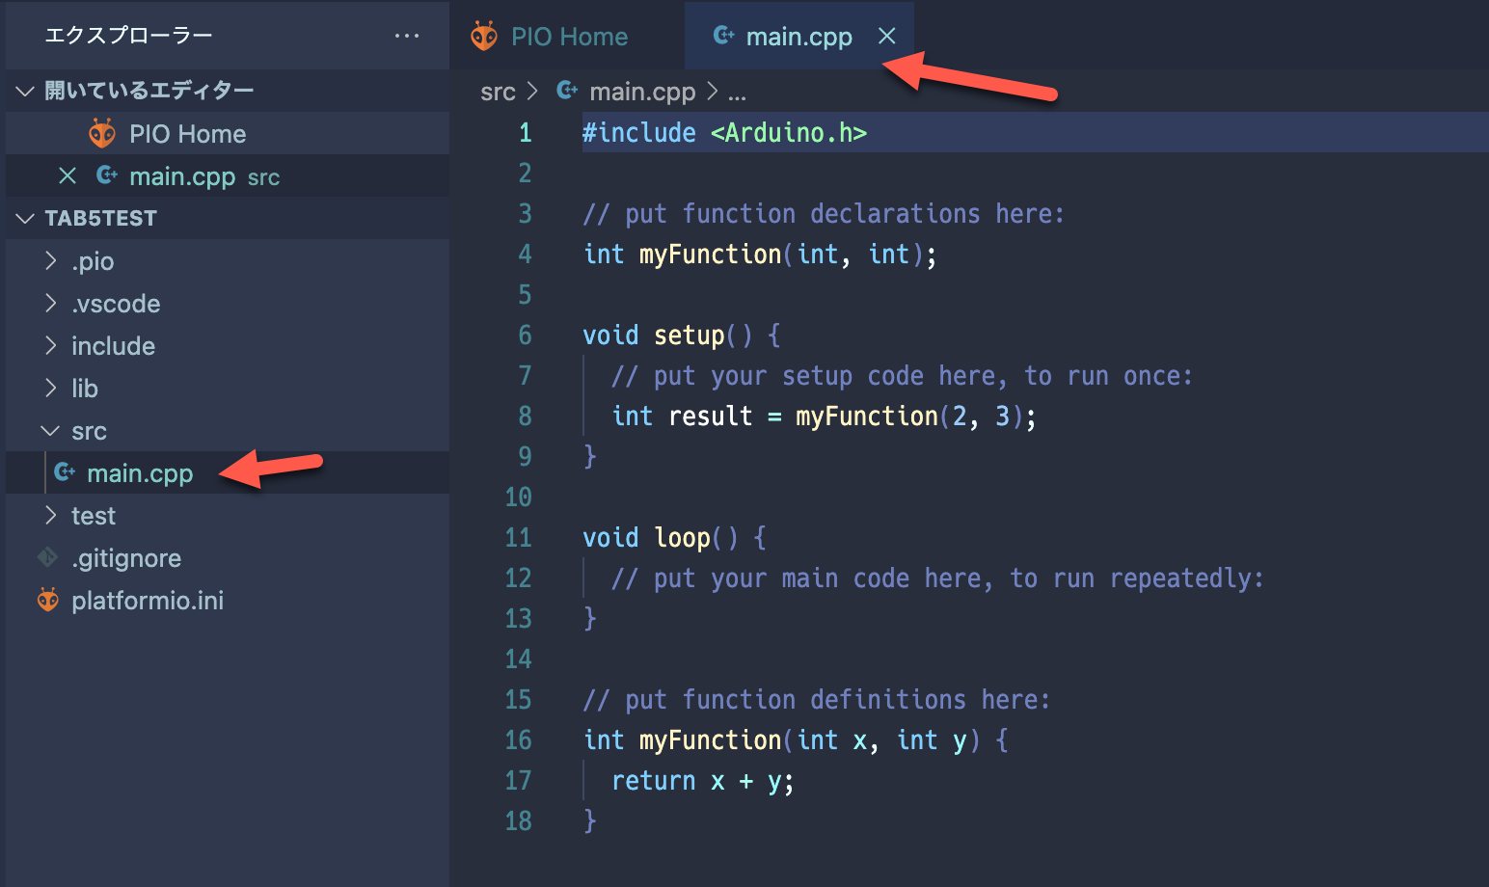
Task: Click the .gitignore file icon
Action: [x=47, y=557]
